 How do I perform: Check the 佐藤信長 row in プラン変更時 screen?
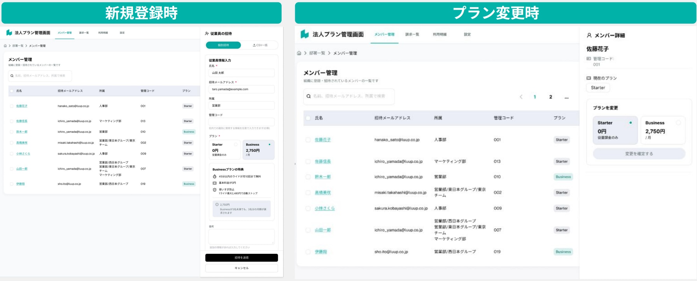coord(308,161)
